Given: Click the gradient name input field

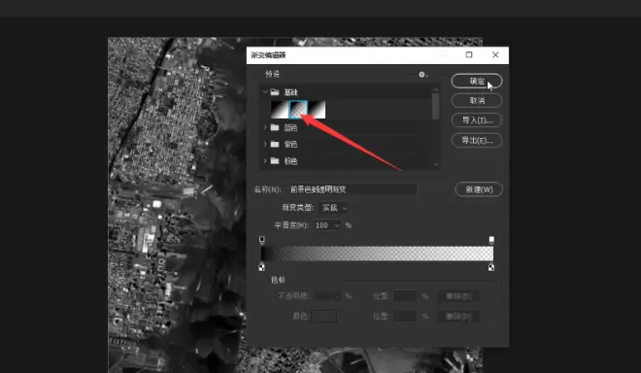Looking at the screenshot, I should pos(353,189).
